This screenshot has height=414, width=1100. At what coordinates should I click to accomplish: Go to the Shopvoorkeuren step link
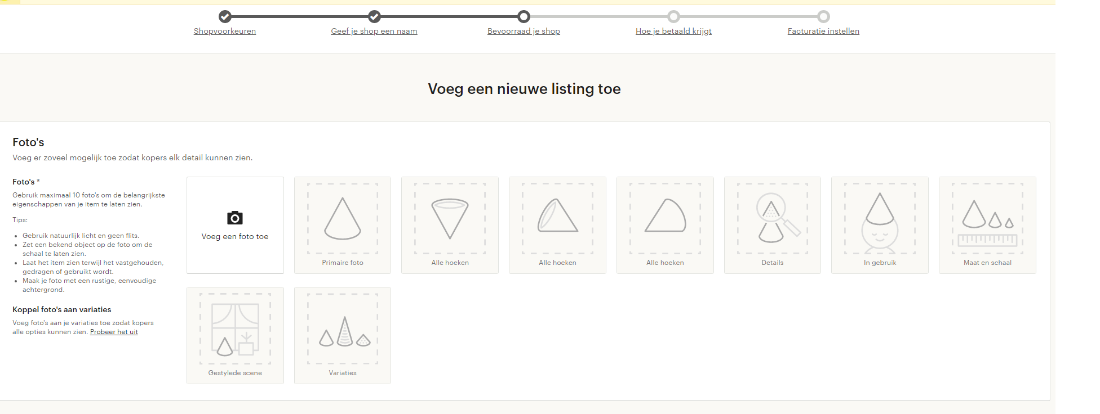point(225,31)
